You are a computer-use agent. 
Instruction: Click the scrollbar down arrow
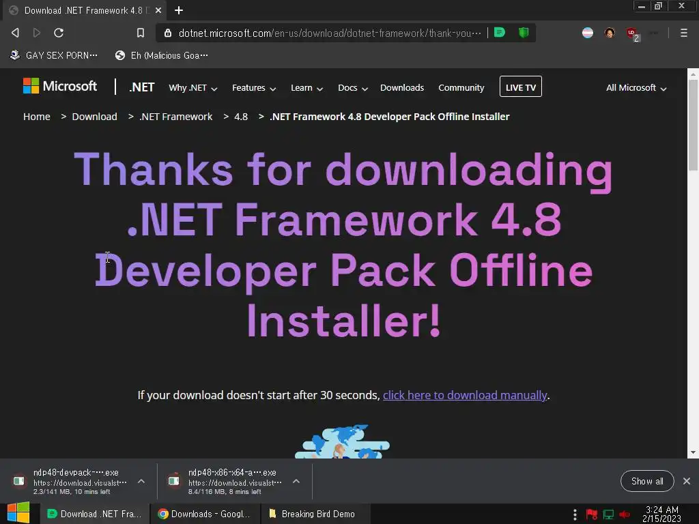tap(693, 452)
